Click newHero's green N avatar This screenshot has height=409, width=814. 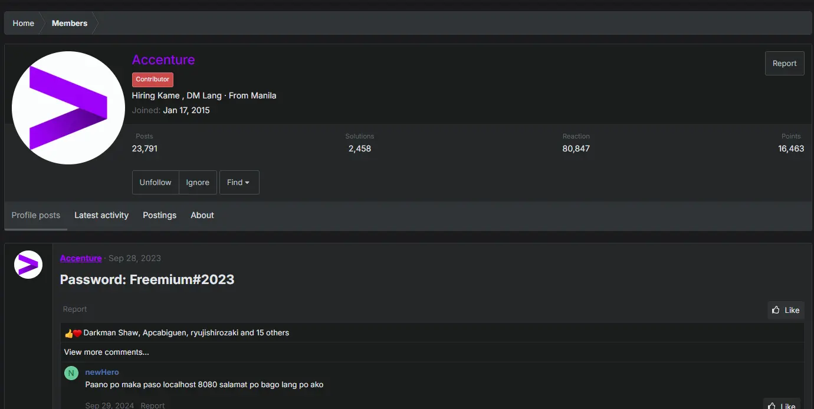point(71,373)
